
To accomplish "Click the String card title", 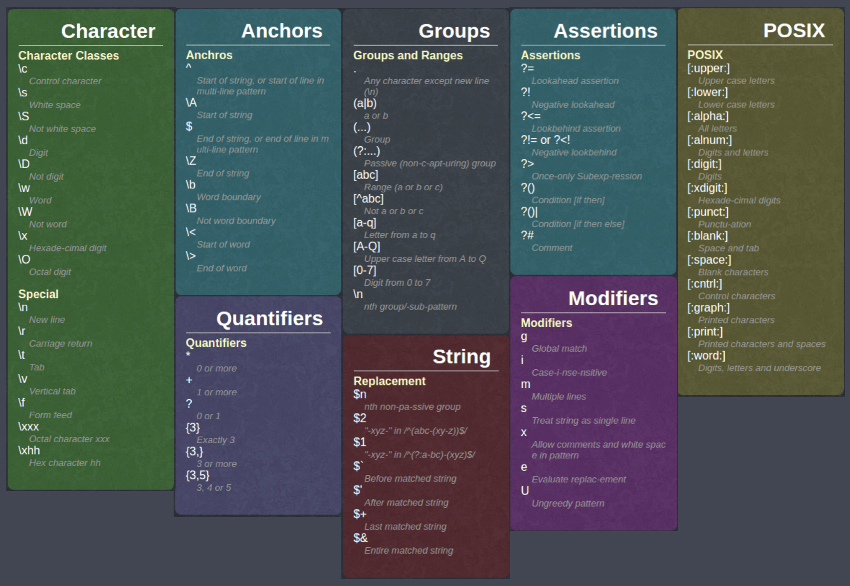I will [461, 357].
